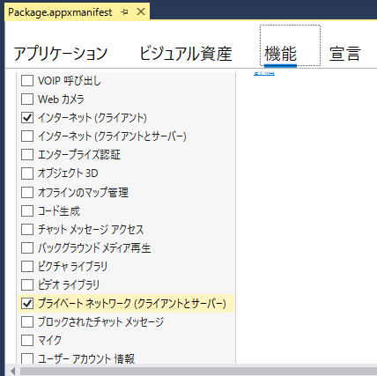Screen dimensions: 377x376
Task: Enable the VOIP 呼び出し checkbox
Action: (27, 80)
